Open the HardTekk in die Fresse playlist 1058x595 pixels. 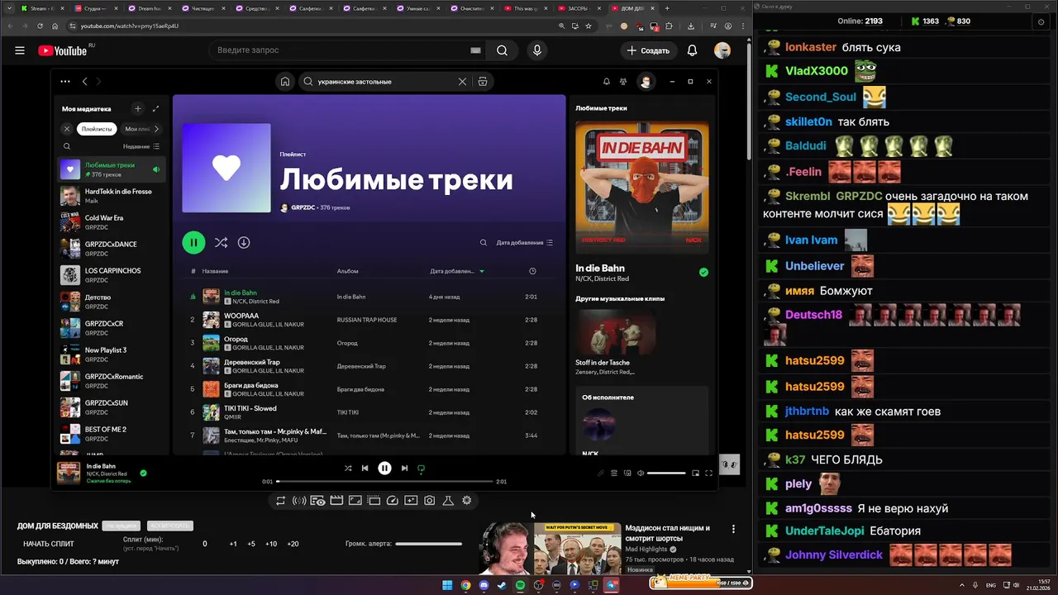click(x=112, y=196)
